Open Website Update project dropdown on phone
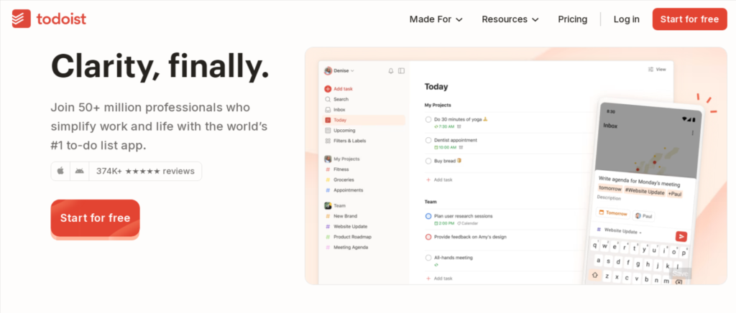Image resolution: width=736 pixels, height=313 pixels. (619, 231)
